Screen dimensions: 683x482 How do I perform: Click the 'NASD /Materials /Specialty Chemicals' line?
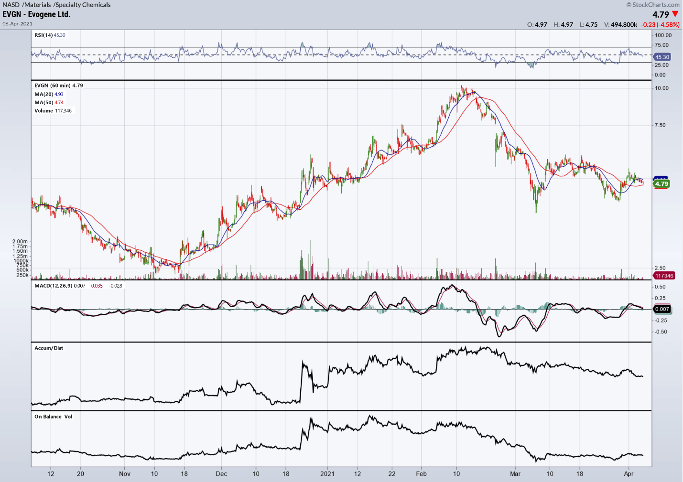point(56,5)
